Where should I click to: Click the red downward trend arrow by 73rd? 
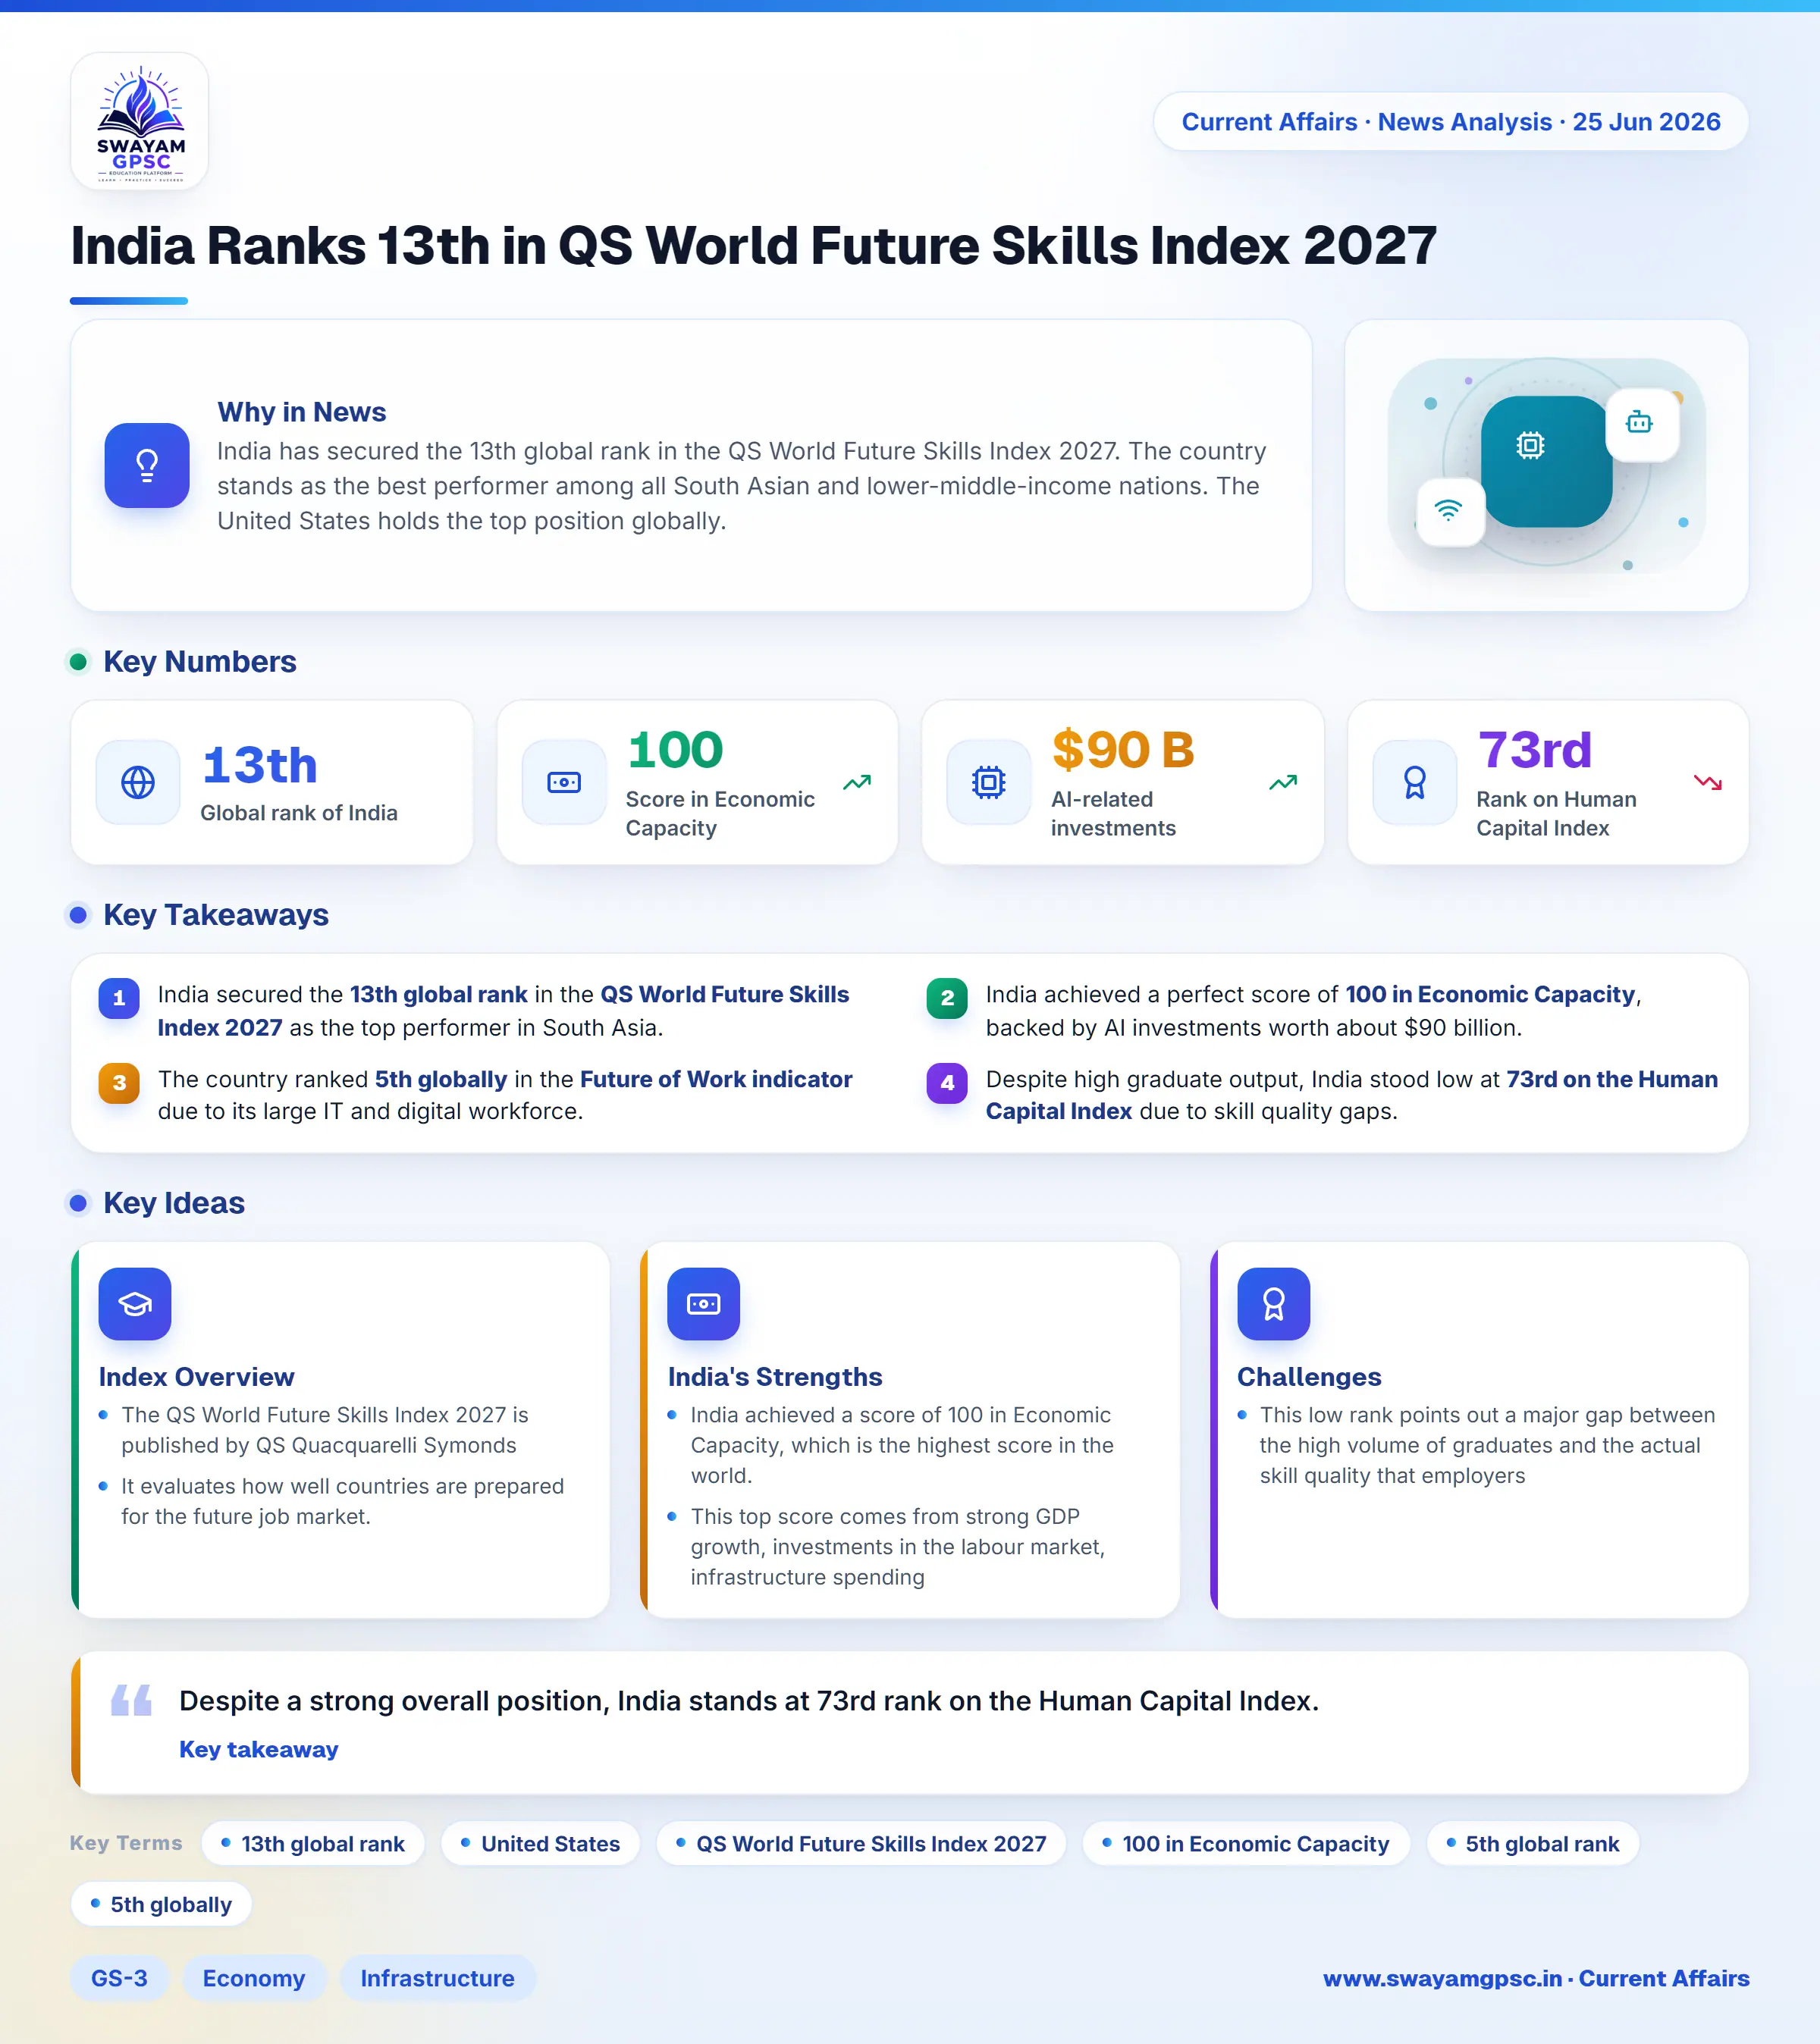pyautogui.click(x=1708, y=782)
